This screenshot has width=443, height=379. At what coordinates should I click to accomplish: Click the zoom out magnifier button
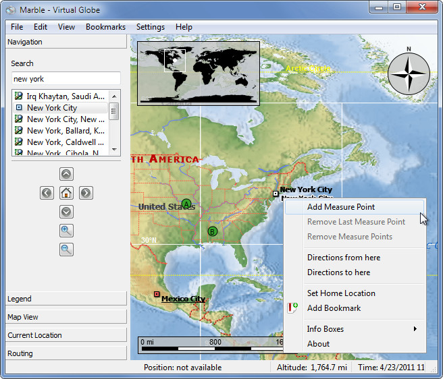[66, 250]
